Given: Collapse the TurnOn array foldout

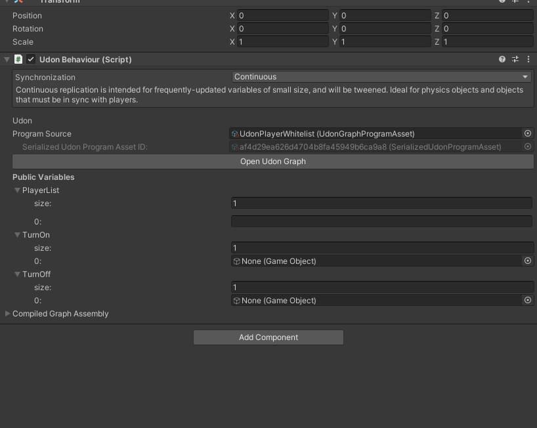Looking at the screenshot, I should (x=17, y=235).
